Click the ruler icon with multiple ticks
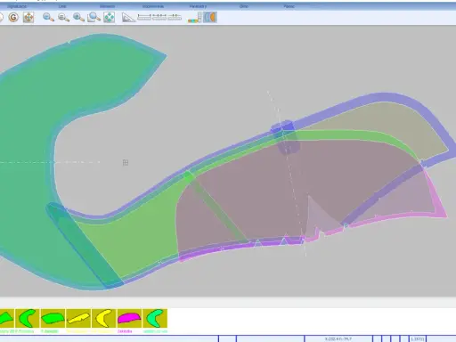 [x=159, y=17]
